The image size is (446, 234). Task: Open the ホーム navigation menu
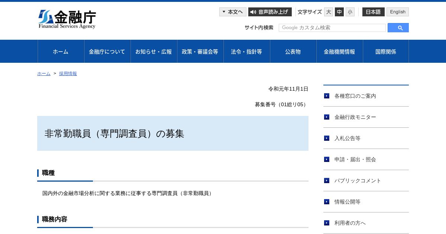coord(61,51)
